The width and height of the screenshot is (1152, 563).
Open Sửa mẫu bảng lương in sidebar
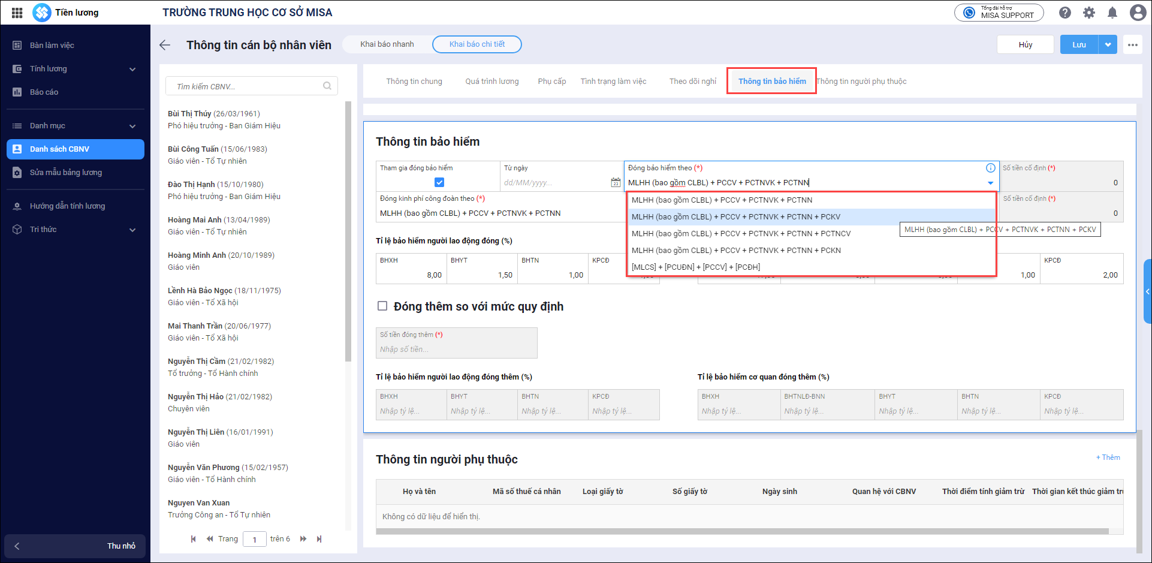point(76,173)
